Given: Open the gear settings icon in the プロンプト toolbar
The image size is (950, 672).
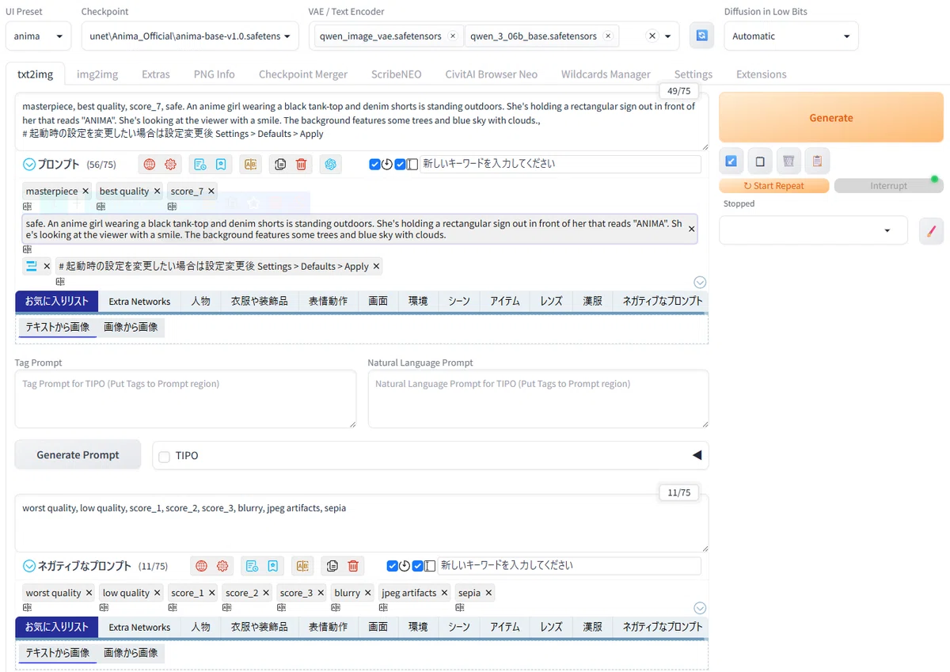Looking at the screenshot, I should pyautogui.click(x=170, y=165).
